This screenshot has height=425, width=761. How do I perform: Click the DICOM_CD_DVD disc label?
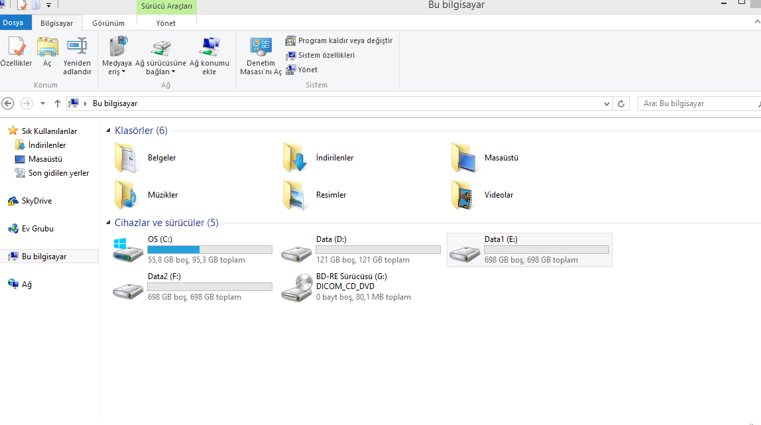point(345,286)
